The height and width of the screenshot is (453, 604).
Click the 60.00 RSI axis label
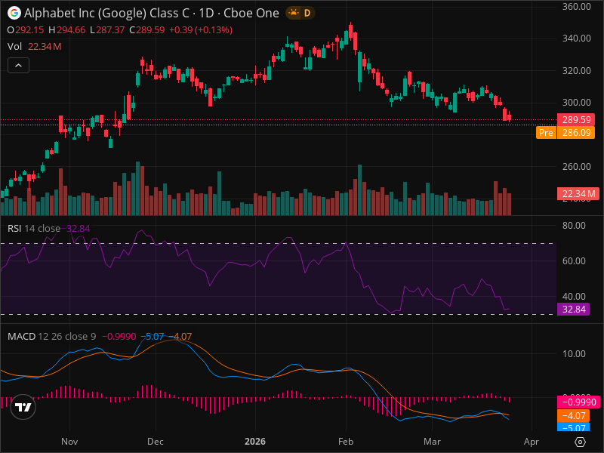[x=574, y=261]
